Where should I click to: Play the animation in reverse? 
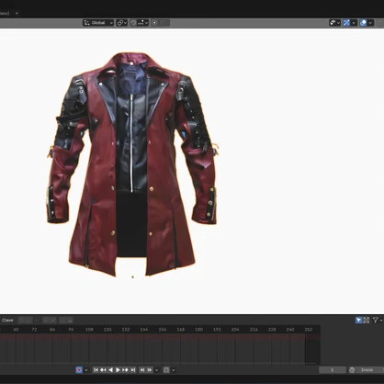pyautogui.click(x=110, y=370)
